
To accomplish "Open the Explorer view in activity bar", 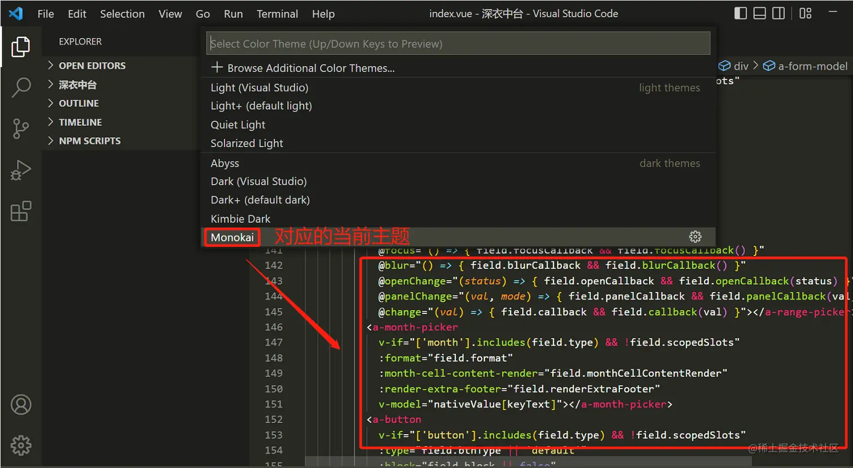I will (21, 47).
